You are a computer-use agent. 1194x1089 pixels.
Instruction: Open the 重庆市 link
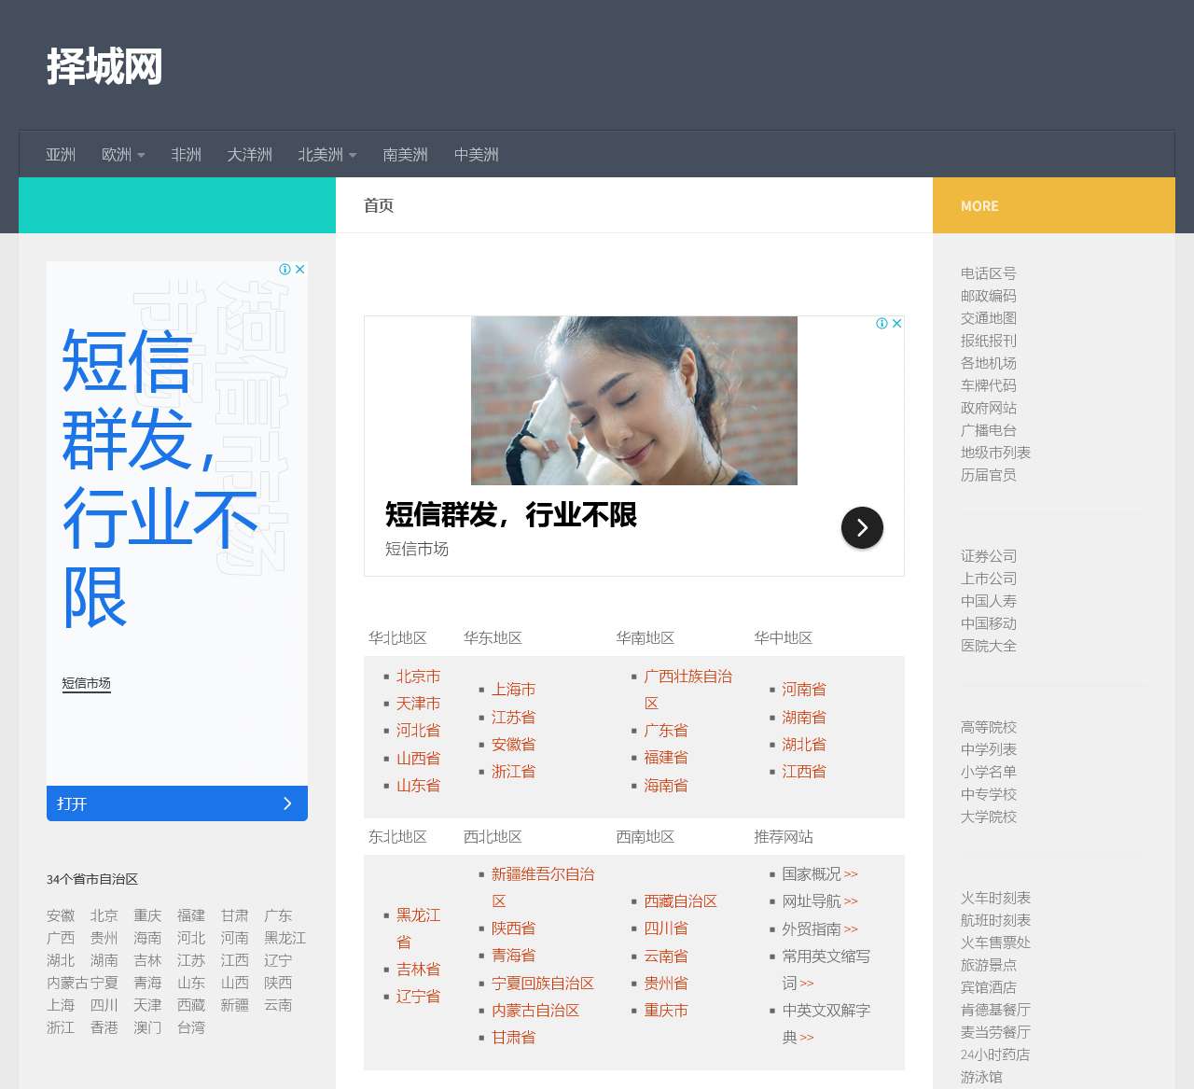tap(666, 1011)
